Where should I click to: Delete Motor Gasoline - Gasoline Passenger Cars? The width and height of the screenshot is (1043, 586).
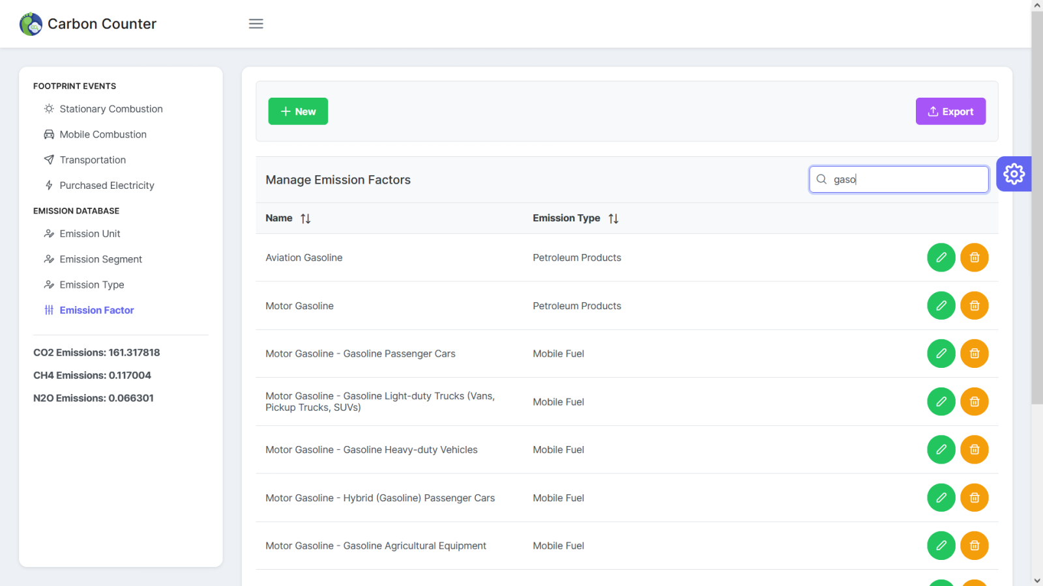(x=974, y=354)
